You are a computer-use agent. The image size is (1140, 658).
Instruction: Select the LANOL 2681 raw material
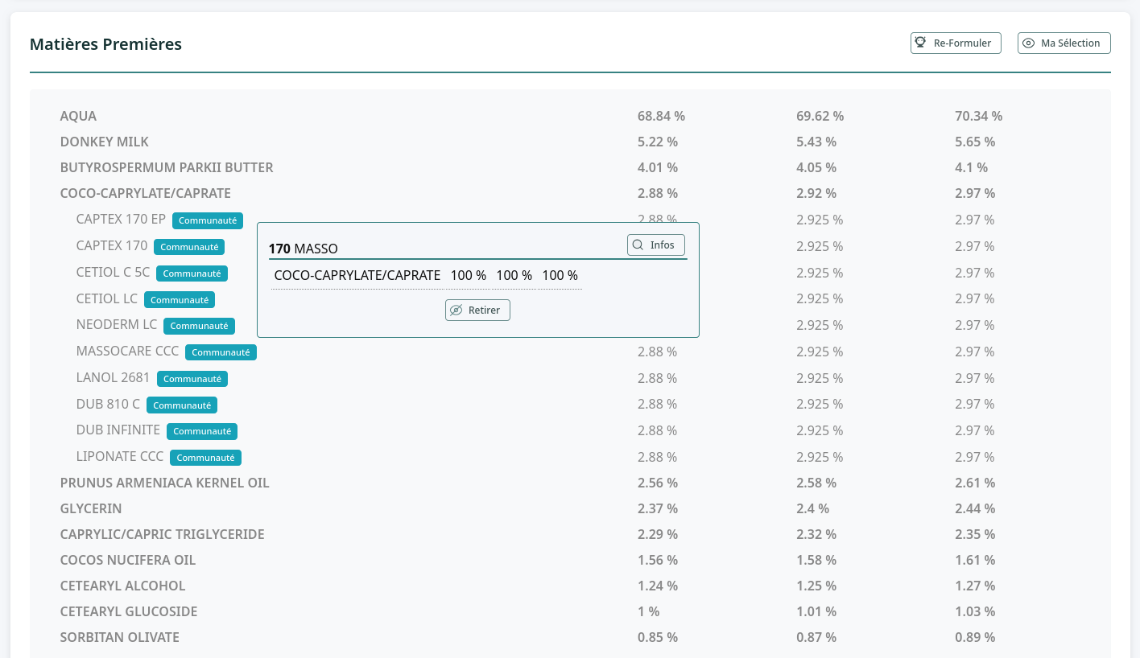[x=114, y=377]
